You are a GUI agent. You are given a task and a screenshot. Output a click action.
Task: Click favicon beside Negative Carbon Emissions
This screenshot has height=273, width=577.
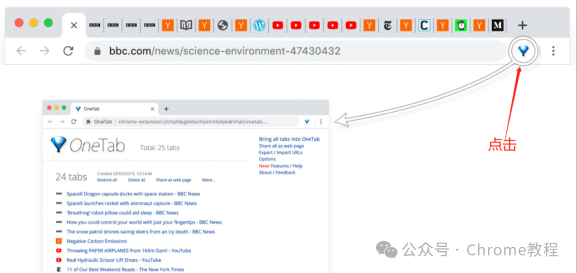(59, 241)
